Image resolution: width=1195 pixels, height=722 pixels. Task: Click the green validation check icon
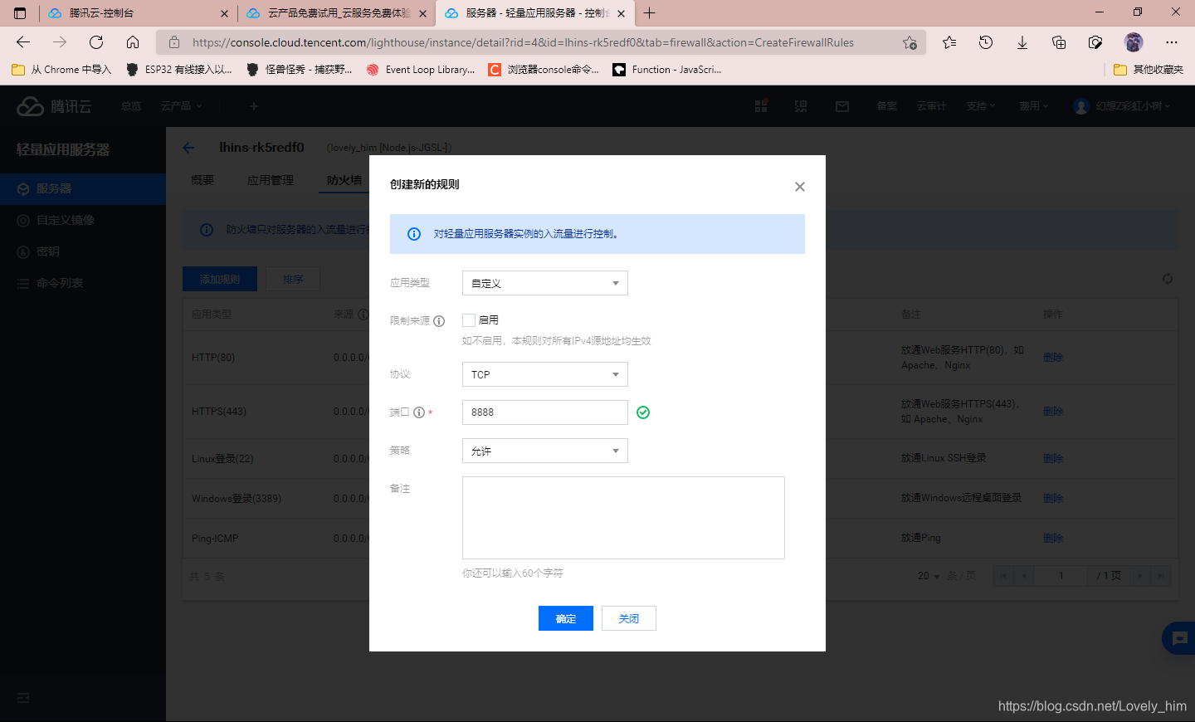(x=643, y=412)
